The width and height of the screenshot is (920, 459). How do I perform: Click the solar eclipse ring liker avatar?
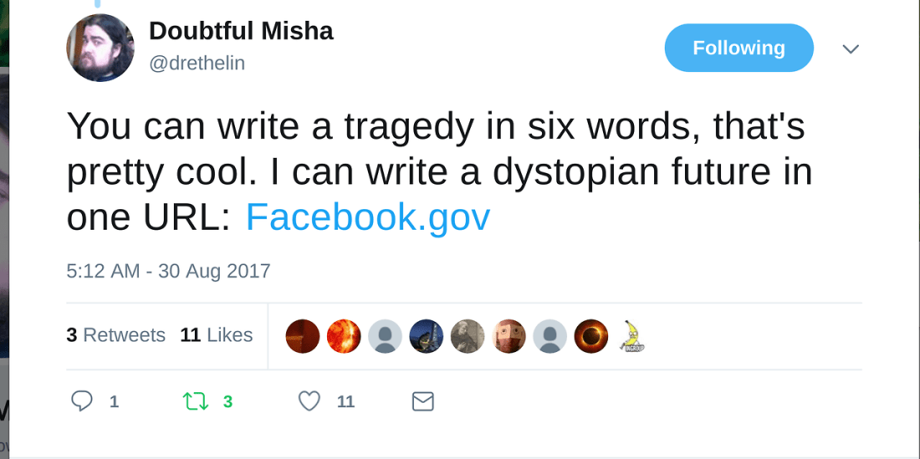click(x=591, y=336)
